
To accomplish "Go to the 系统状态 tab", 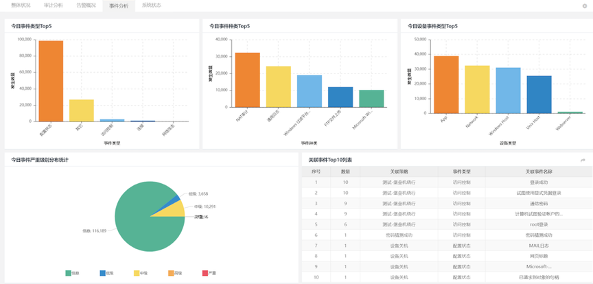I will (x=152, y=5).
